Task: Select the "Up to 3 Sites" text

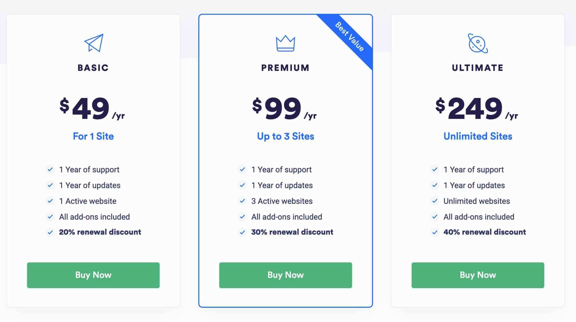Action: [x=285, y=136]
